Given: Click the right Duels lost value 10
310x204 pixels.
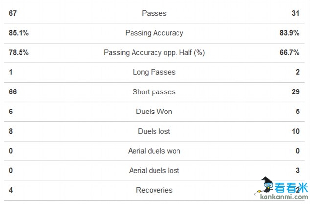Looking at the screenshot, I should pyautogui.click(x=296, y=131).
